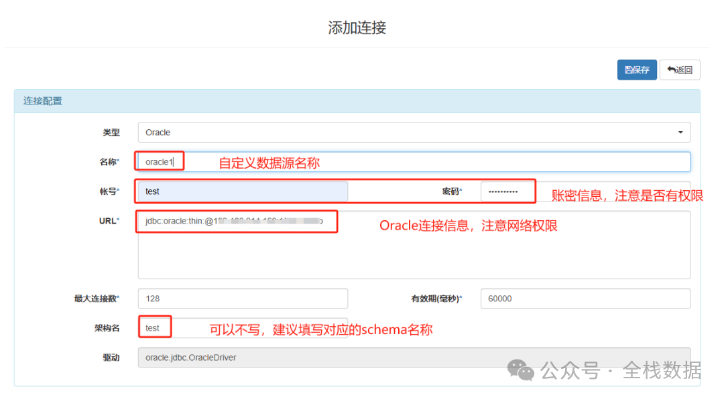Click the 有效期(毫秒) field showing 60000
The image size is (724, 399).
[585, 299]
